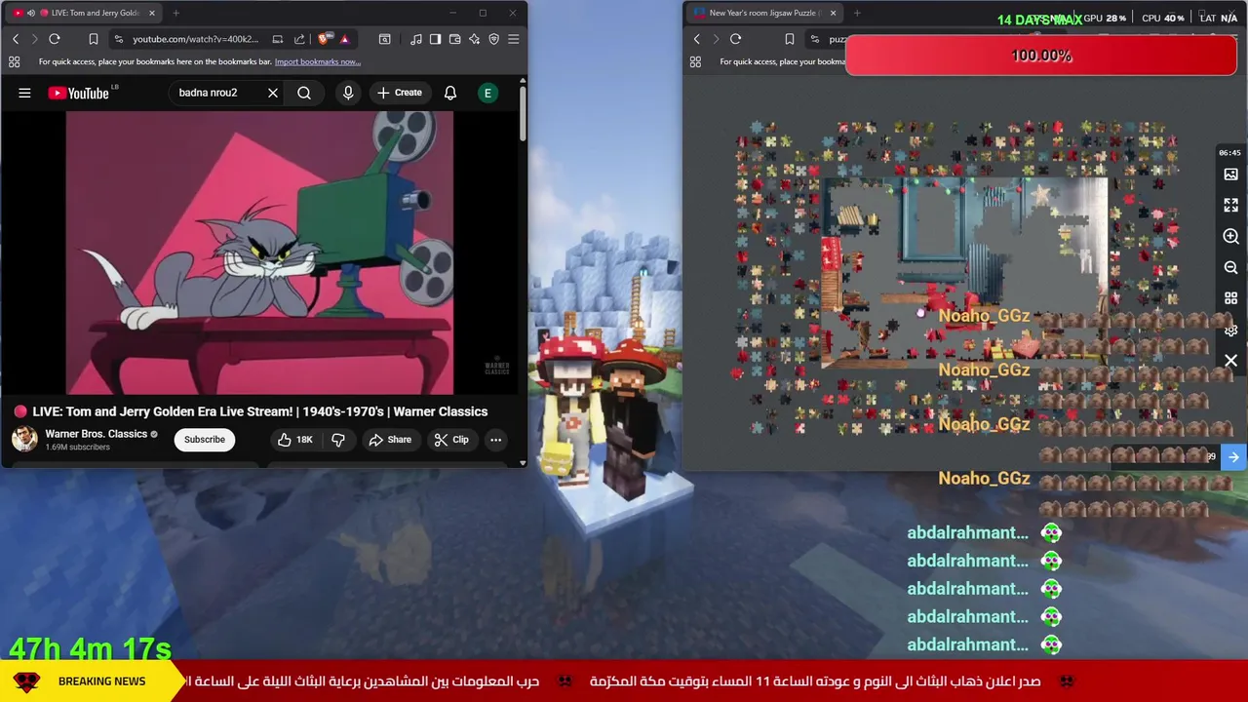Click the youtube.com address bar
The height and width of the screenshot is (702, 1248).
click(195, 39)
